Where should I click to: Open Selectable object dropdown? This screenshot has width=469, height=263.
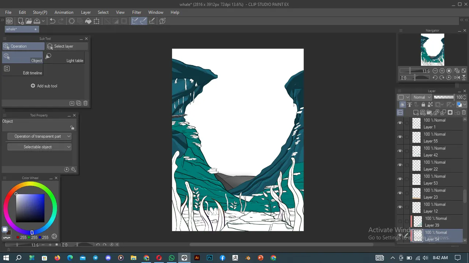pyautogui.click(x=39, y=147)
